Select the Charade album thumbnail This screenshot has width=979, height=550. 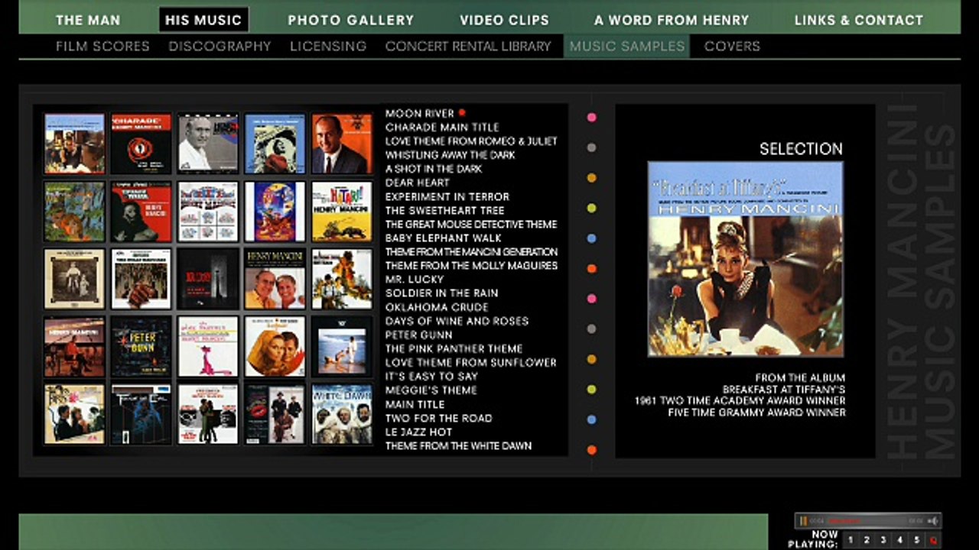point(141,144)
